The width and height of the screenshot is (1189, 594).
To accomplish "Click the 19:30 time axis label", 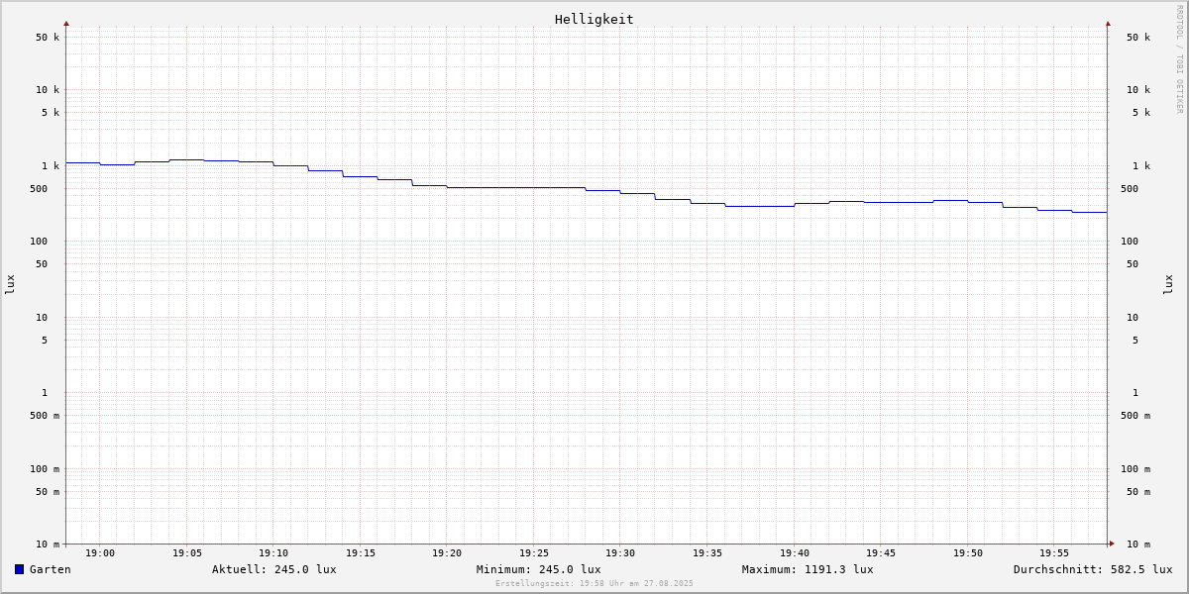I will (x=620, y=553).
